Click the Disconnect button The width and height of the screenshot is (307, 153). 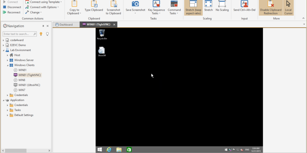pos(12,7)
